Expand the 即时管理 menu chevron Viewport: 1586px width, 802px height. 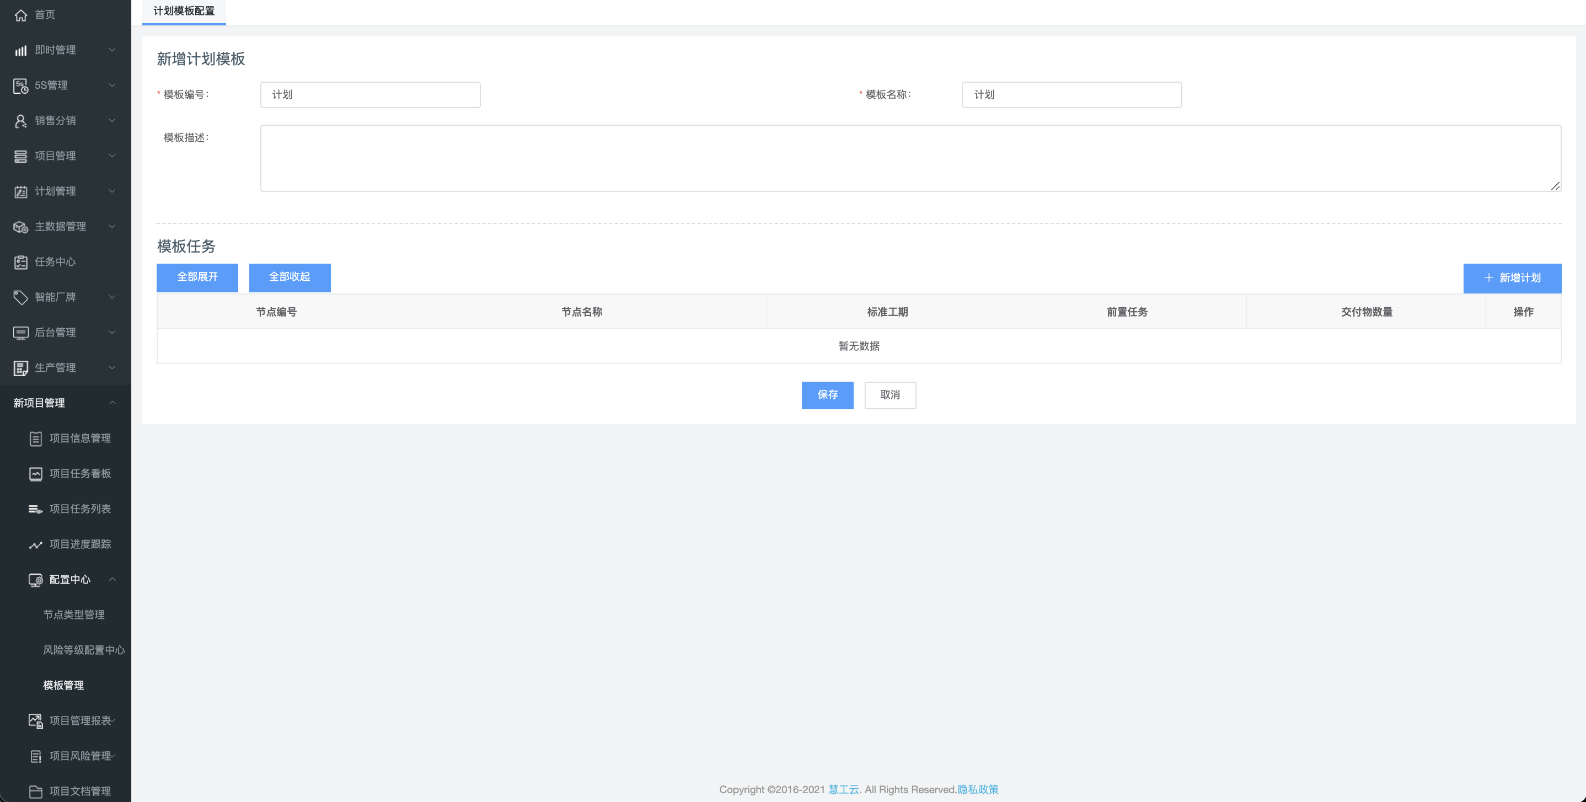click(112, 50)
